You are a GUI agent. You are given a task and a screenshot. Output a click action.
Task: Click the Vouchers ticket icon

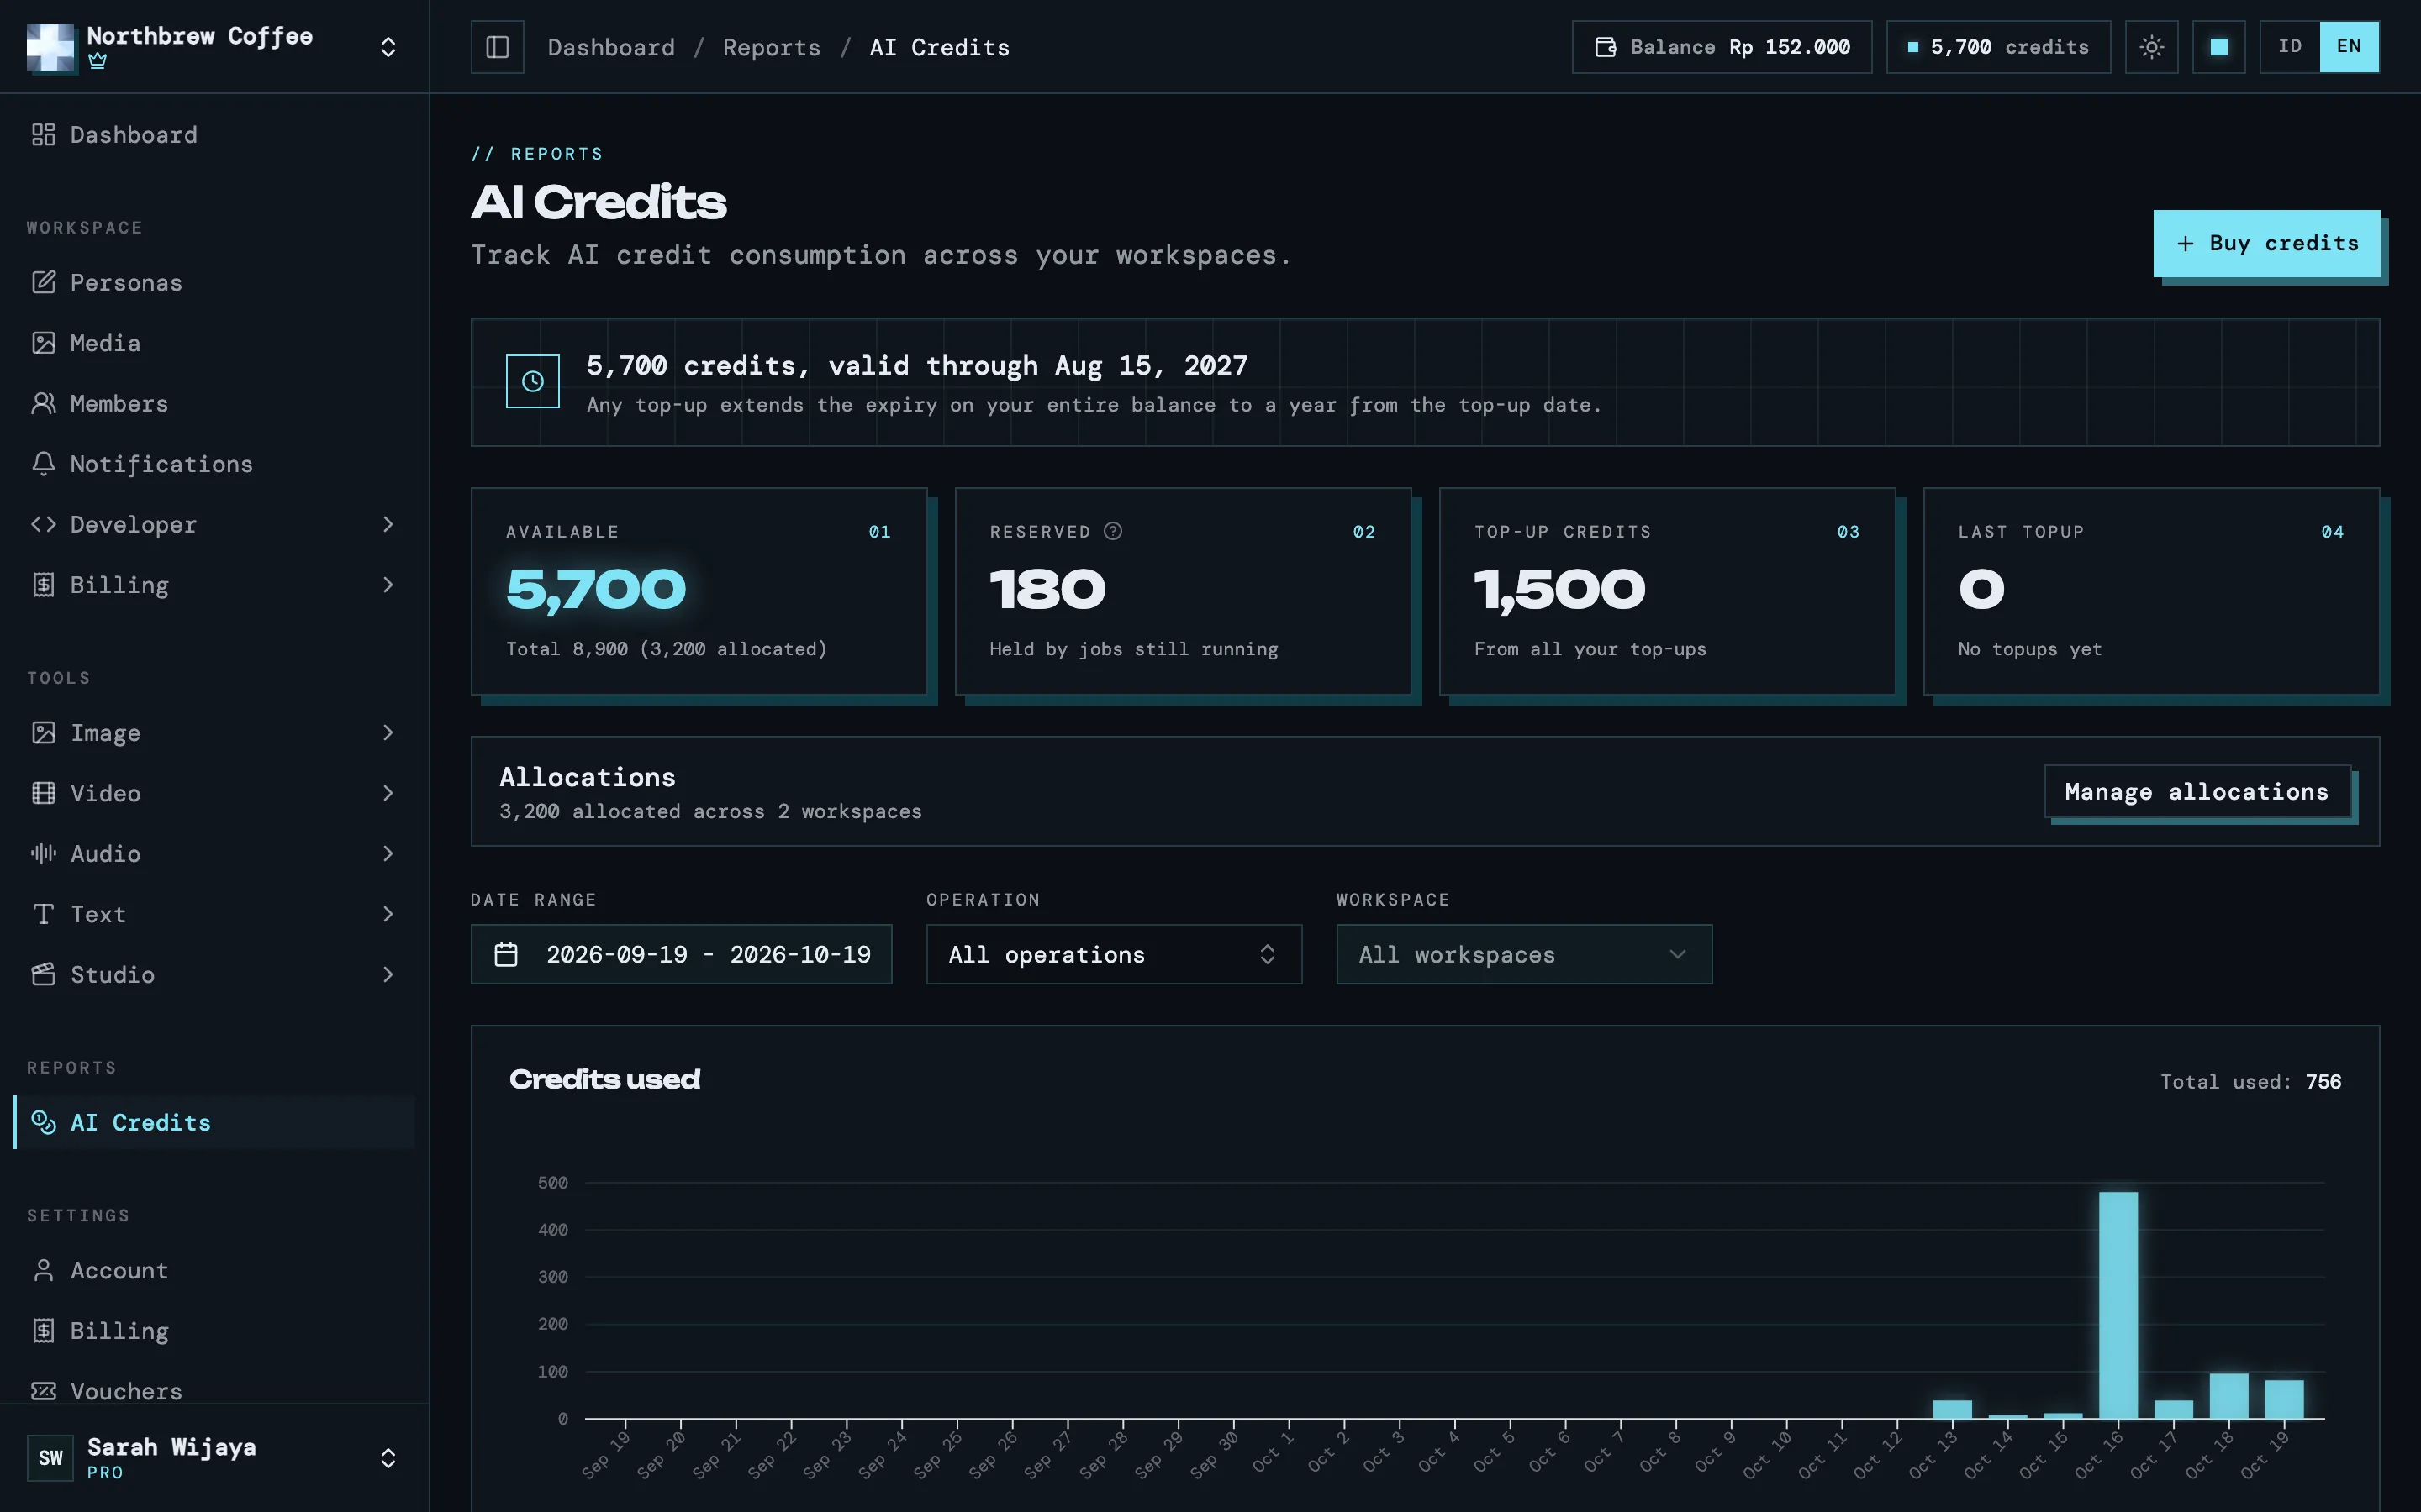43,1391
